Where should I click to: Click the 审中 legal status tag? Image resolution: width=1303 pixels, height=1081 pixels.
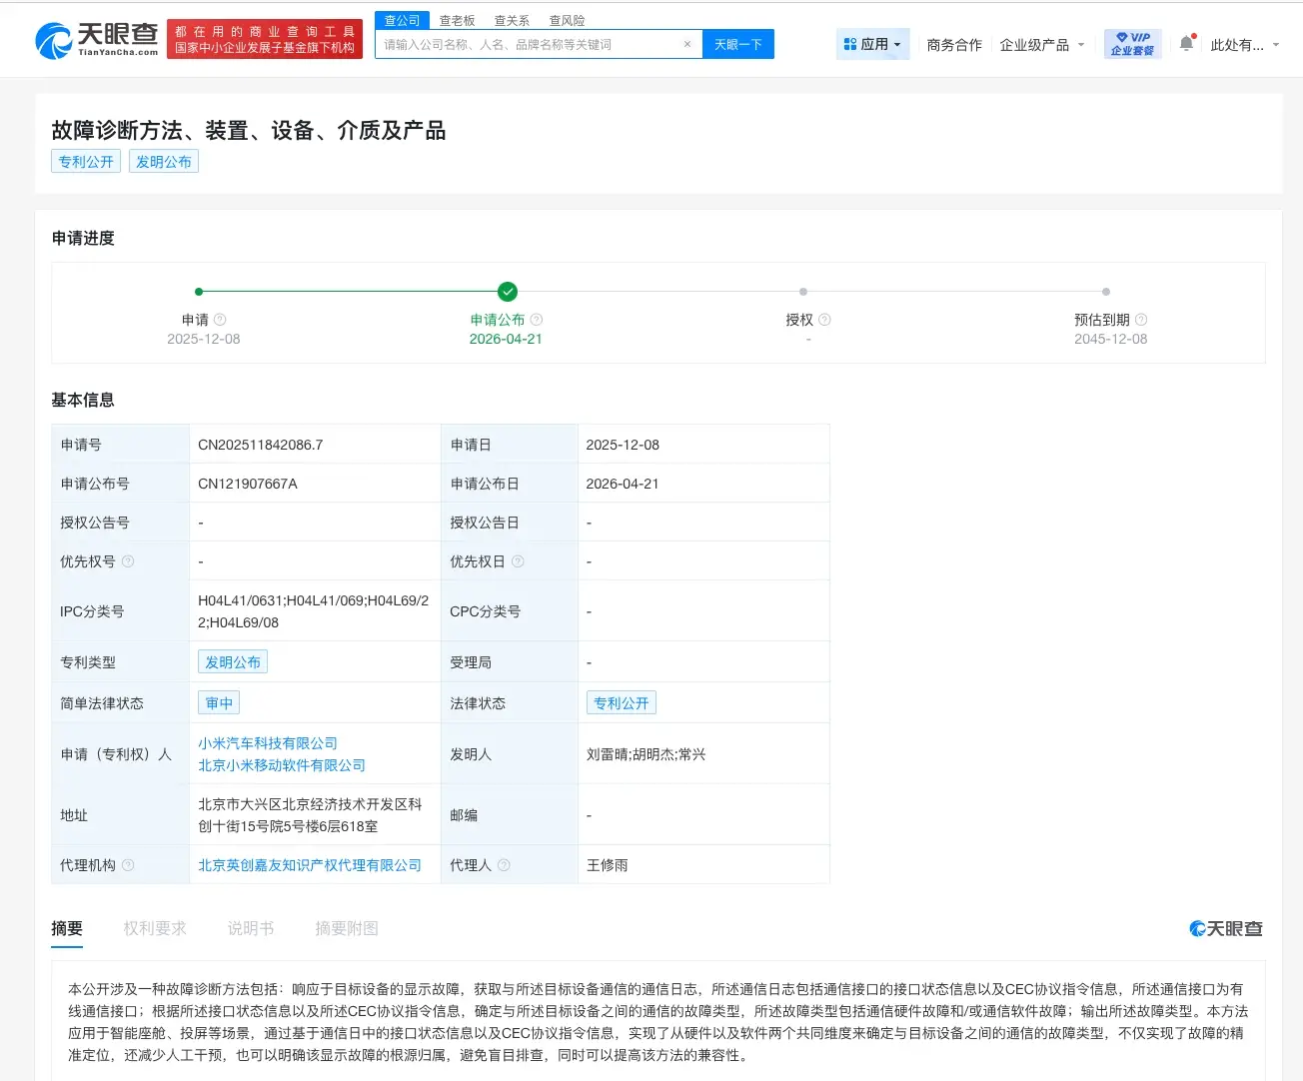click(218, 702)
